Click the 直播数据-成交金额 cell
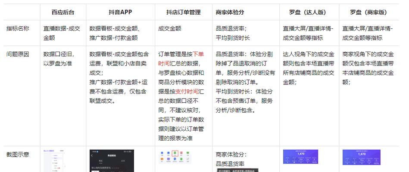 pos(62,33)
